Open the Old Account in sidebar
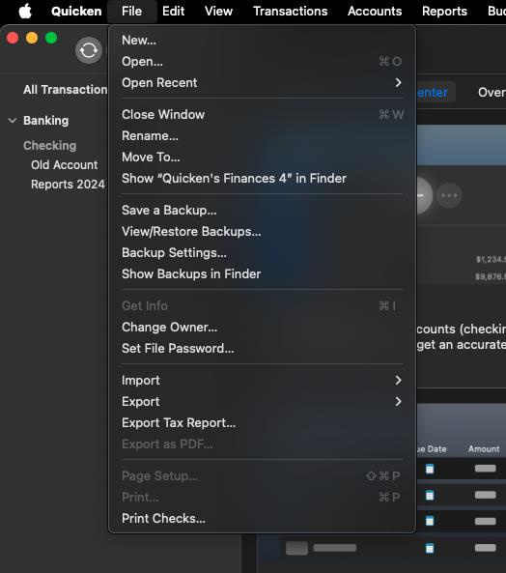 point(65,165)
